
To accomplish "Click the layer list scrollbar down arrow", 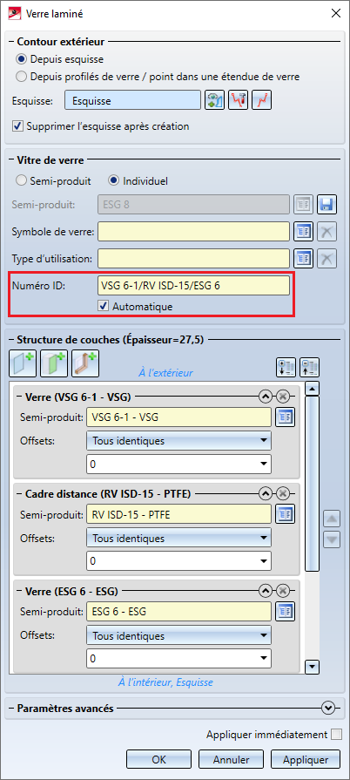I will [x=313, y=666].
